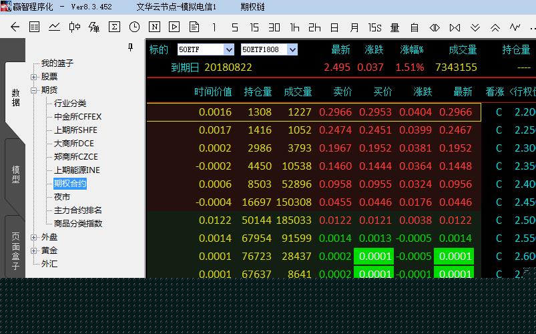Image resolution: width=536 pixels, height=334 pixels.
Task: Select the 1h timeframe button
Action: click(x=294, y=27)
